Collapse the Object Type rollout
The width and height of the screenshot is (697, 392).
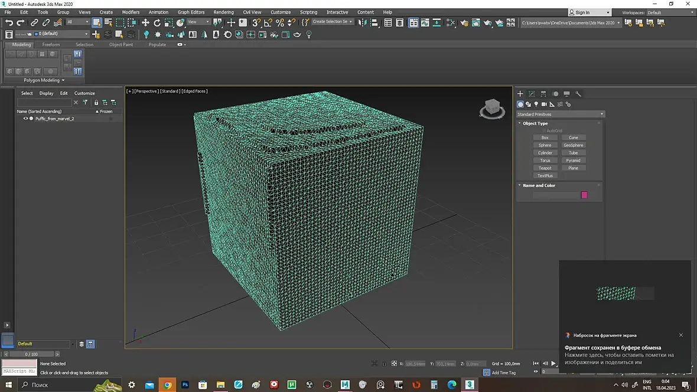(x=535, y=123)
